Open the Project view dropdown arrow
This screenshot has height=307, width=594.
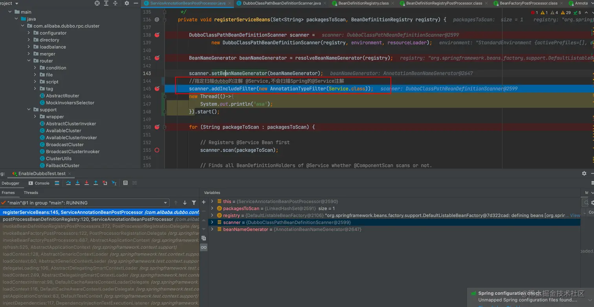[16, 3]
